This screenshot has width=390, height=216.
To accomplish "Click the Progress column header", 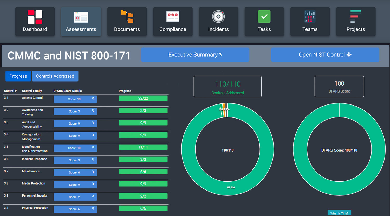I will tap(125, 91).
